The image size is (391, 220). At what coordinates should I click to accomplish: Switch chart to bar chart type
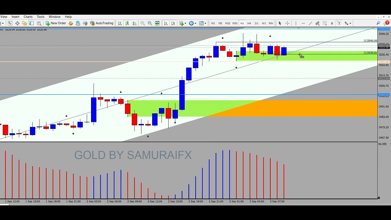[x=120, y=23]
